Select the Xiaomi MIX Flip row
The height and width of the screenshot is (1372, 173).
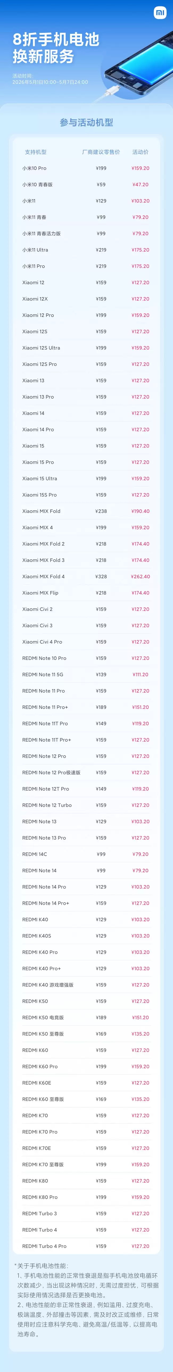tap(86, 593)
